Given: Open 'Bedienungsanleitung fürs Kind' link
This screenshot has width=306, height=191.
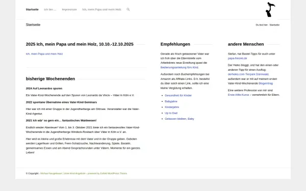Looking at the screenshot, I should point(180,67).
